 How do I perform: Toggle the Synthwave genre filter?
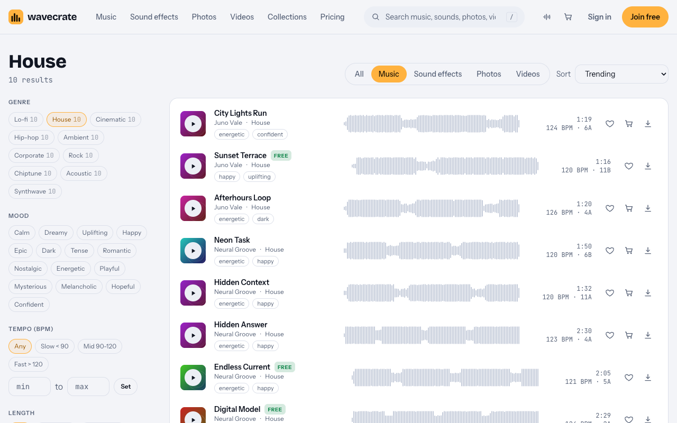35,191
